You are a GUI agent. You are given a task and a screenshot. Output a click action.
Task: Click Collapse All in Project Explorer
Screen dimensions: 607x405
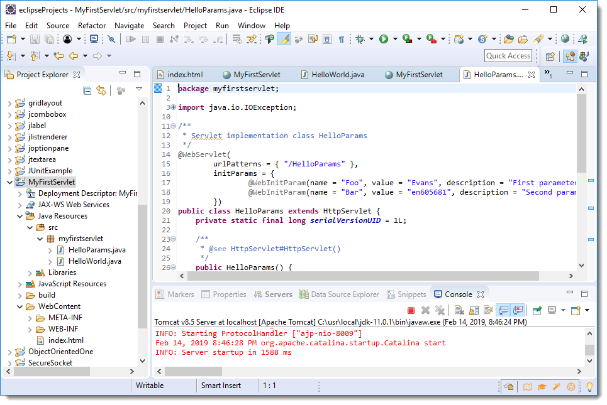87,91
